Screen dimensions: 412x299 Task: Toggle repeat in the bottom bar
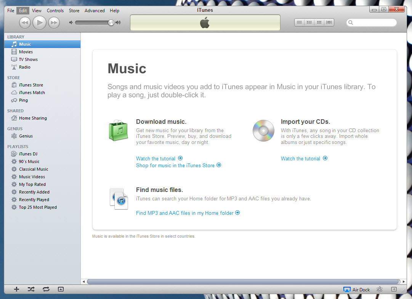tap(46, 289)
